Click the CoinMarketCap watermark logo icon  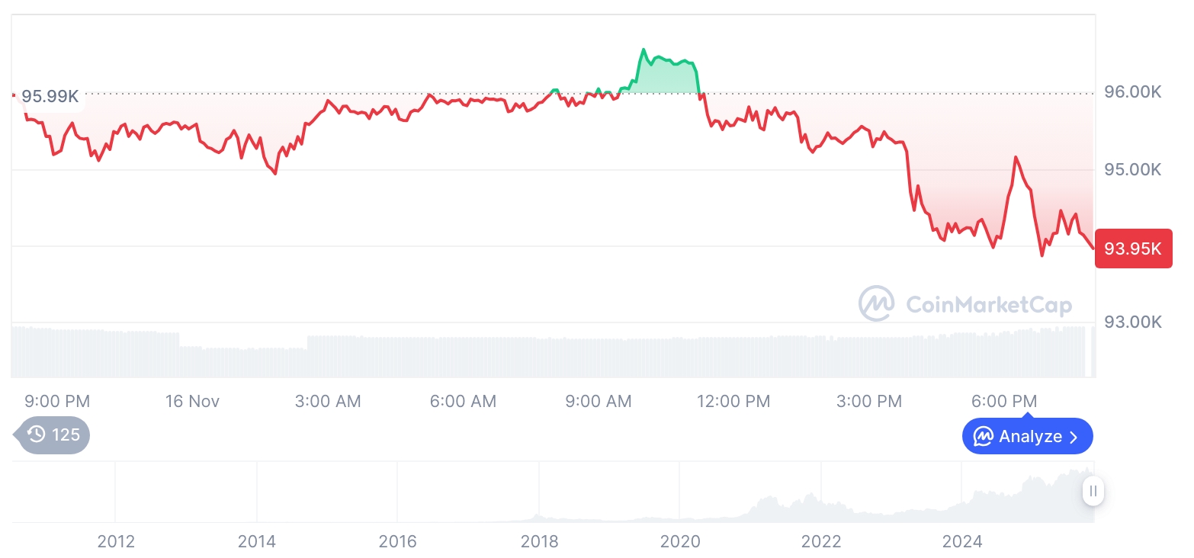click(x=876, y=303)
